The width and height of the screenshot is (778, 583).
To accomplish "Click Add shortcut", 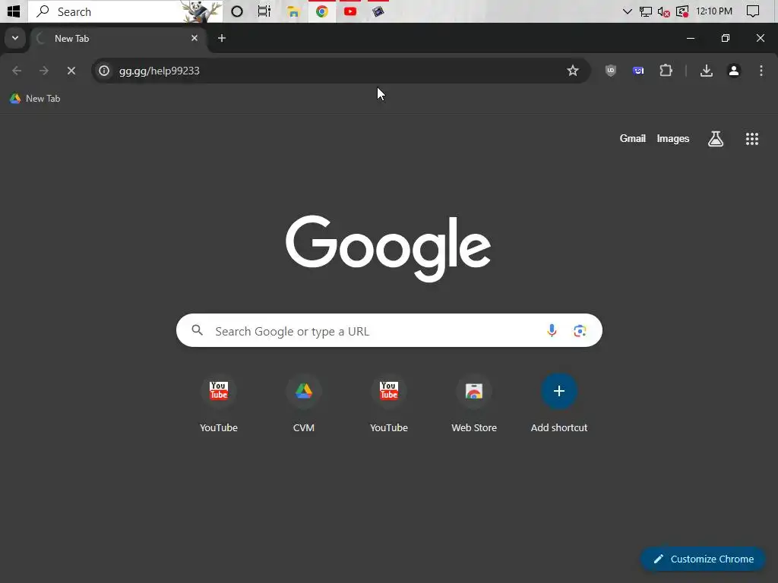I will (559, 402).
